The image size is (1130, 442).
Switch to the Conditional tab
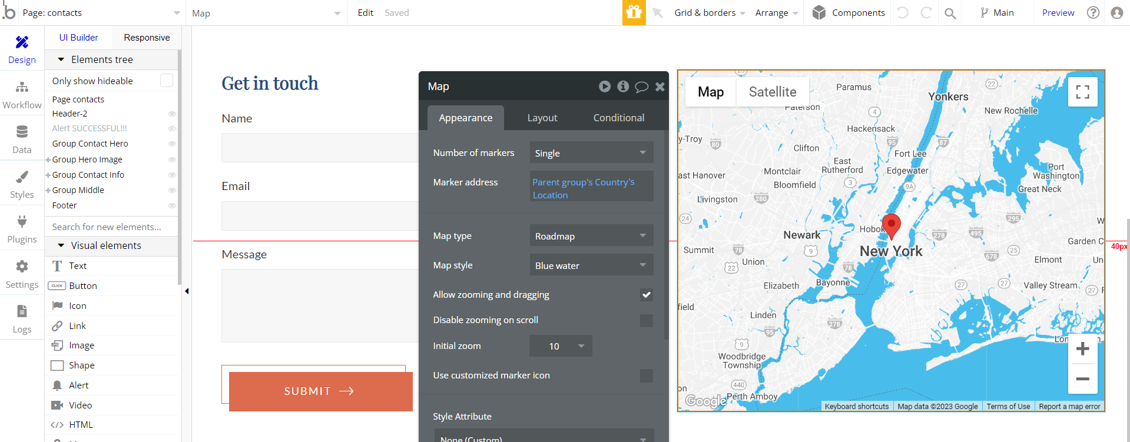click(618, 118)
